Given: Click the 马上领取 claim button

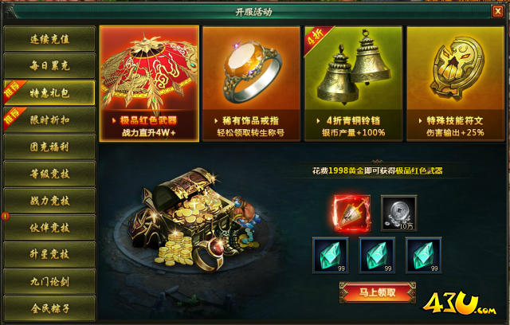Looking at the screenshot, I should point(377,292).
